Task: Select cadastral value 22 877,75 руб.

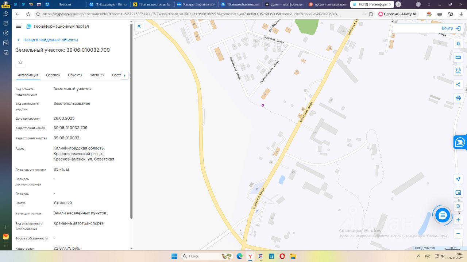Action: (67, 248)
